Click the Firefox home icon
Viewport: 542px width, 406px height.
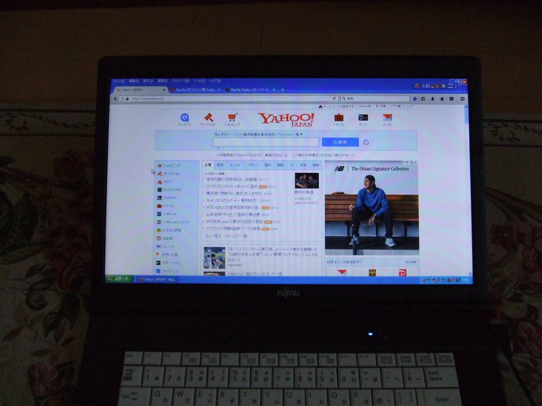(442, 99)
